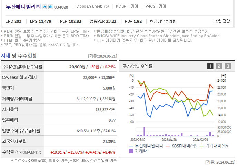Click the 수익률 (1M/3M/6M/1Y) row label

pos(21,152)
